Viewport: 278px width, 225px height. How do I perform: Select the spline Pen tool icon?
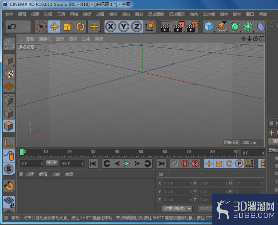coord(222,27)
